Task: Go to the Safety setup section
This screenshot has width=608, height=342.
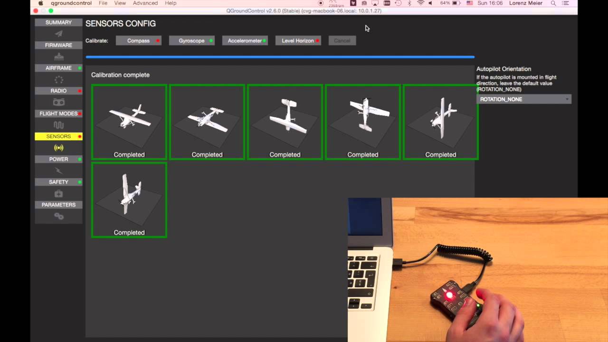Action: [58, 182]
